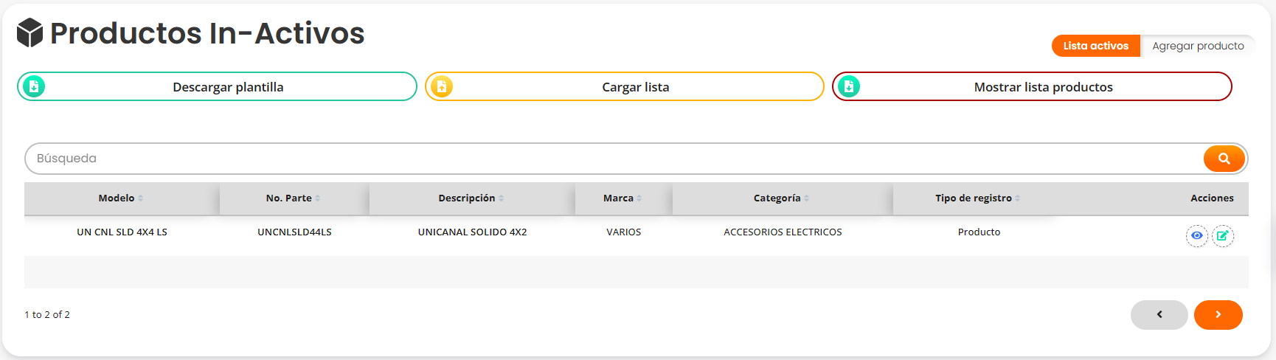Click the product box icon by title
This screenshot has width=1276, height=360.
[30, 33]
